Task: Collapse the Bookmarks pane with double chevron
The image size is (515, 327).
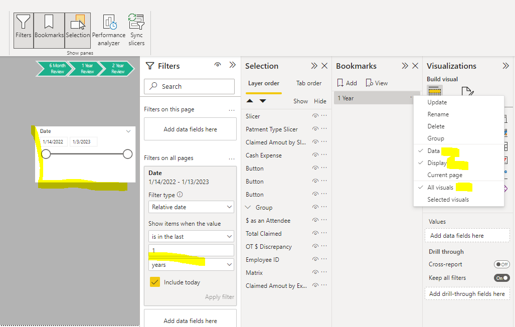Action: pos(405,66)
